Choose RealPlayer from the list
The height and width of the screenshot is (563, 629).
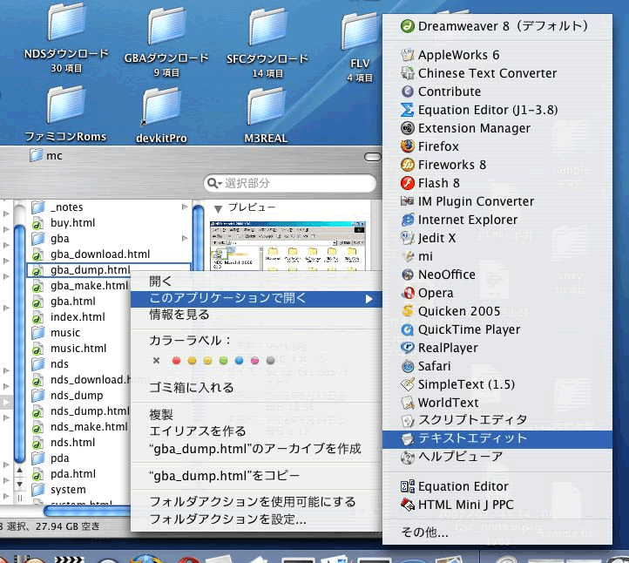point(497,348)
